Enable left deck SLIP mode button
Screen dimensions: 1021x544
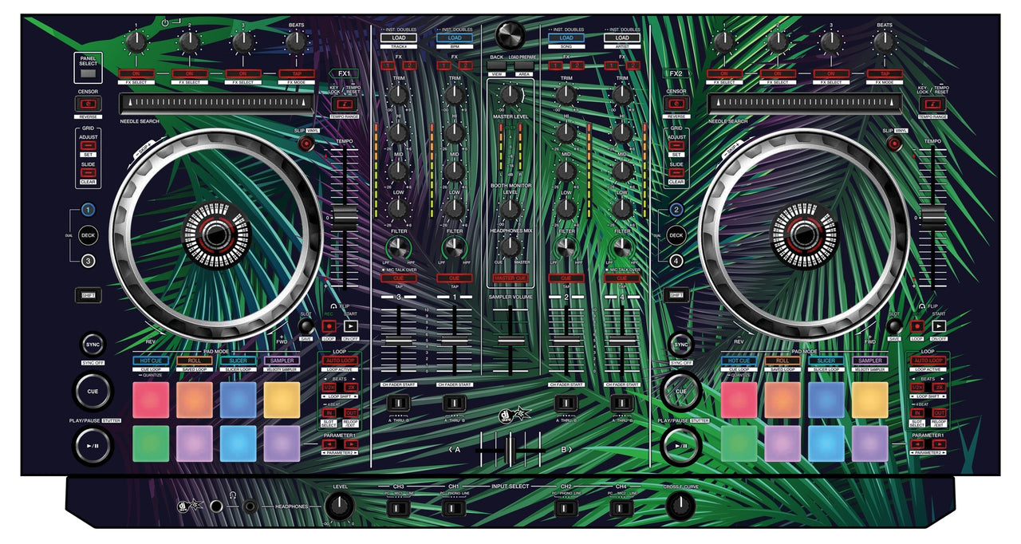pos(306,144)
